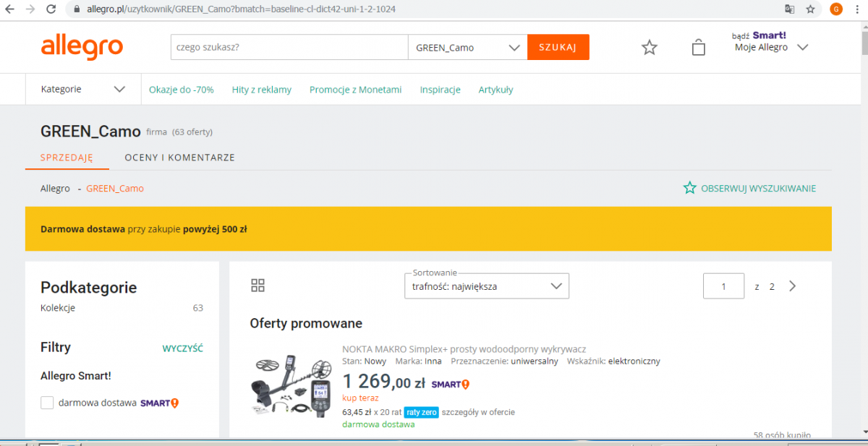Go to next results page arrow
The image size is (868, 446).
pyautogui.click(x=792, y=286)
